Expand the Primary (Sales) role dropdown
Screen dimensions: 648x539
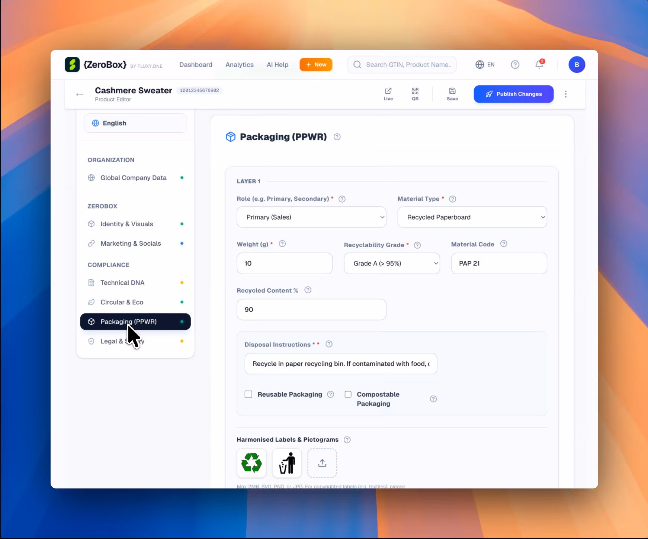[311, 217]
